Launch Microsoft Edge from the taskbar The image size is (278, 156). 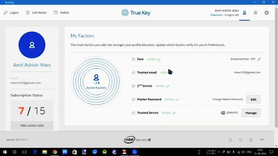tap(35, 152)
